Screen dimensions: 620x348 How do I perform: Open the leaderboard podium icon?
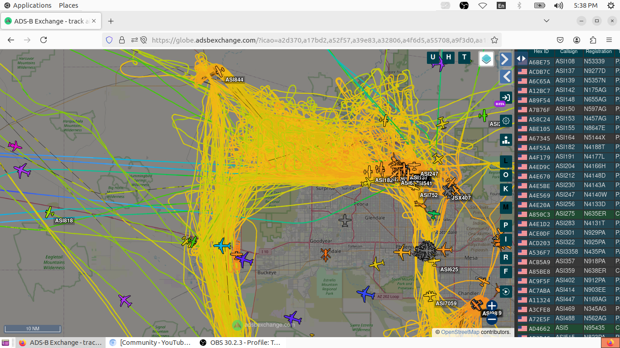[506, 140]
